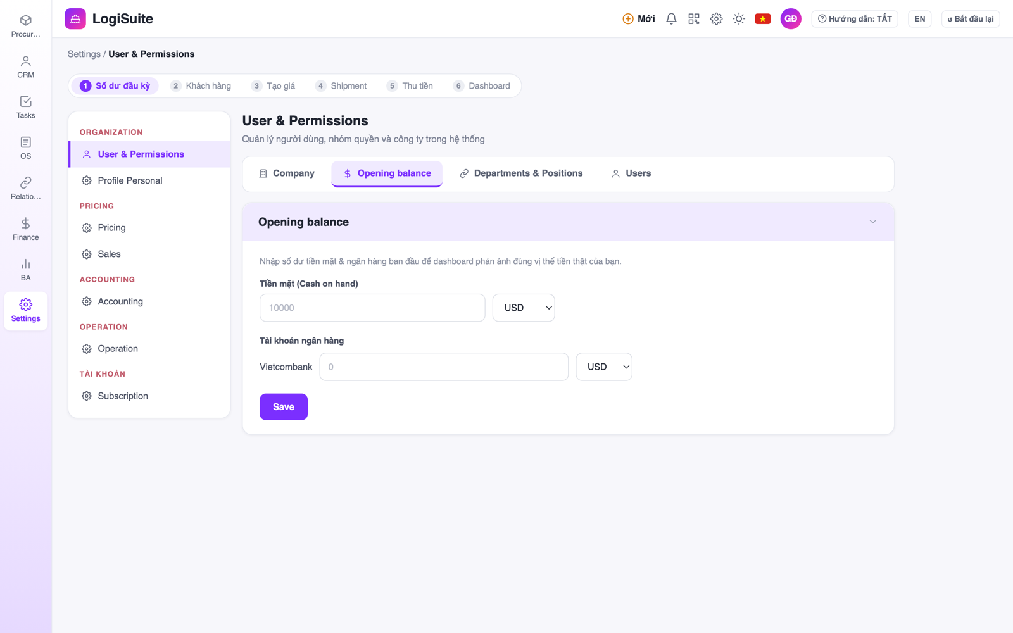This screenshot has width=1013, height=633.
Task: Click the Save button
Action: coord(284,407)
